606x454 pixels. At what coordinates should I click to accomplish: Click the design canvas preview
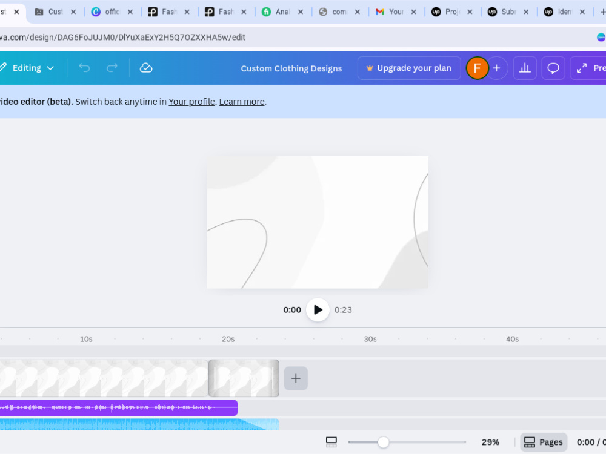pyautogui.click(x=318, y=222)
